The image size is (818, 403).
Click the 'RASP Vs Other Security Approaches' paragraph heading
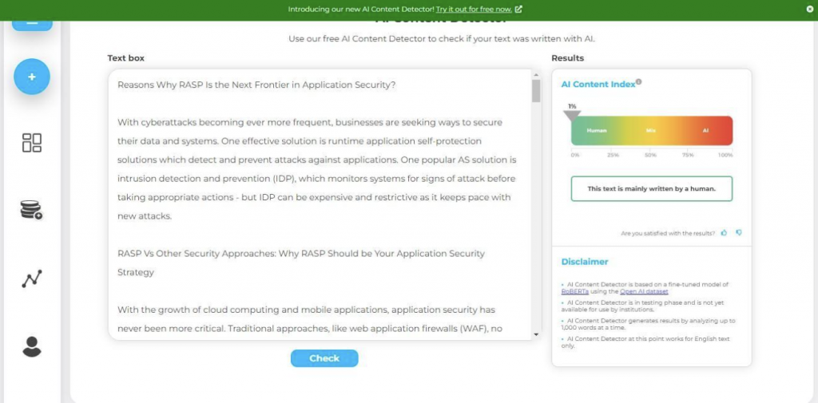[301, 263]
